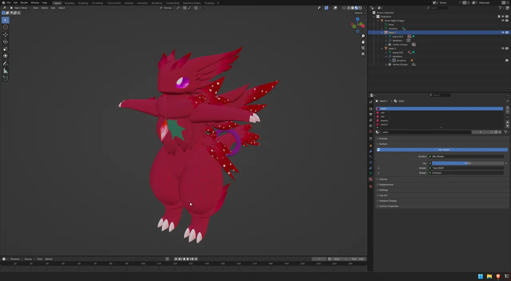Screen dimensions: 511x281
Task: Disable Mesh 1 in renders
Action: pos(507,33)
